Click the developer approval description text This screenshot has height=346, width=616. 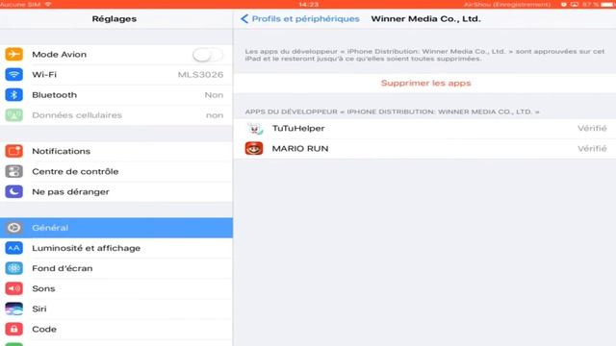[x=424, y=55]
